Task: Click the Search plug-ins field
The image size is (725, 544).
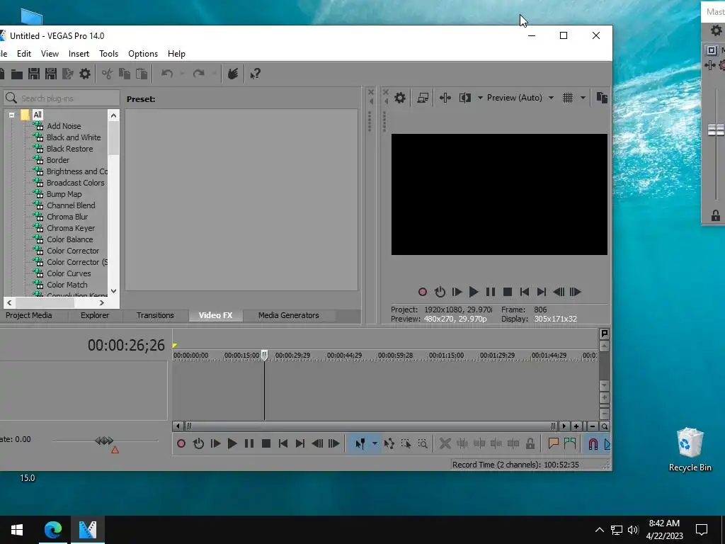Action: 62,98
